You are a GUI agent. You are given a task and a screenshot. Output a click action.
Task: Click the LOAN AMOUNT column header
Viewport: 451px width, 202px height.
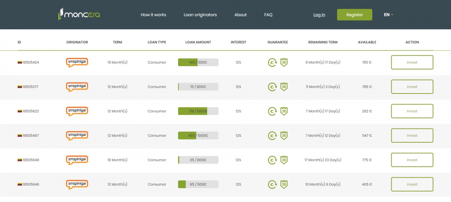click(x=198, y=42)
